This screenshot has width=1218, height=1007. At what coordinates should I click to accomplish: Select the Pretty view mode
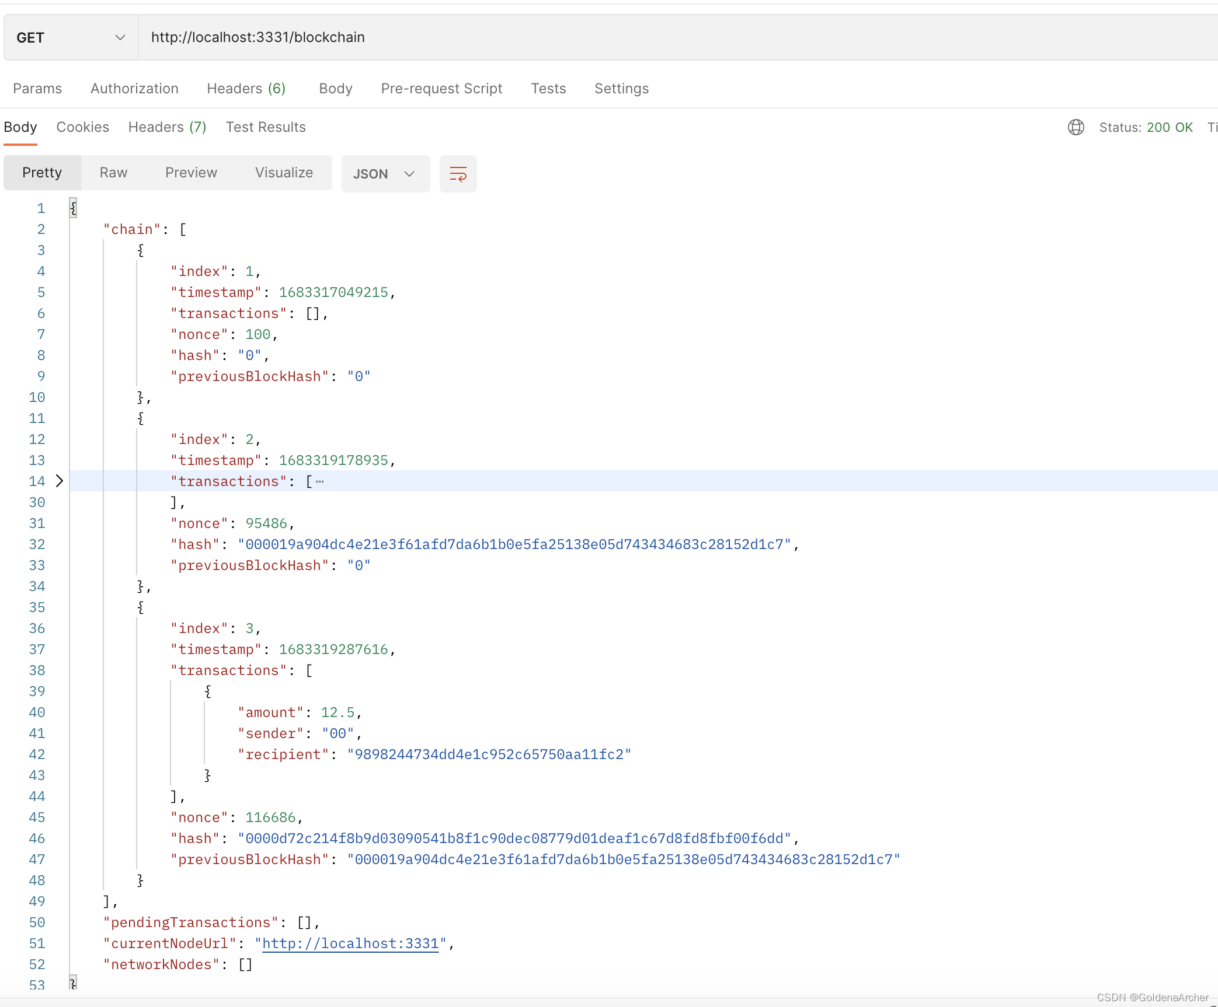pos(42,173)
